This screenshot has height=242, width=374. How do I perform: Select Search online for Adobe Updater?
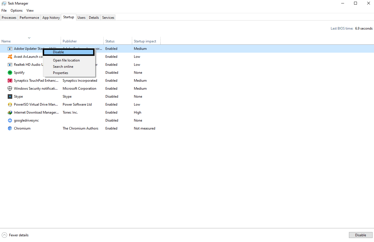(x=63, y=66)
